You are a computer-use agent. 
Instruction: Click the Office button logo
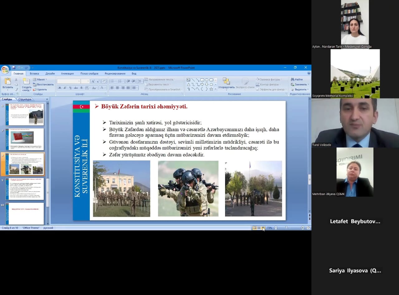coord(5,69)
